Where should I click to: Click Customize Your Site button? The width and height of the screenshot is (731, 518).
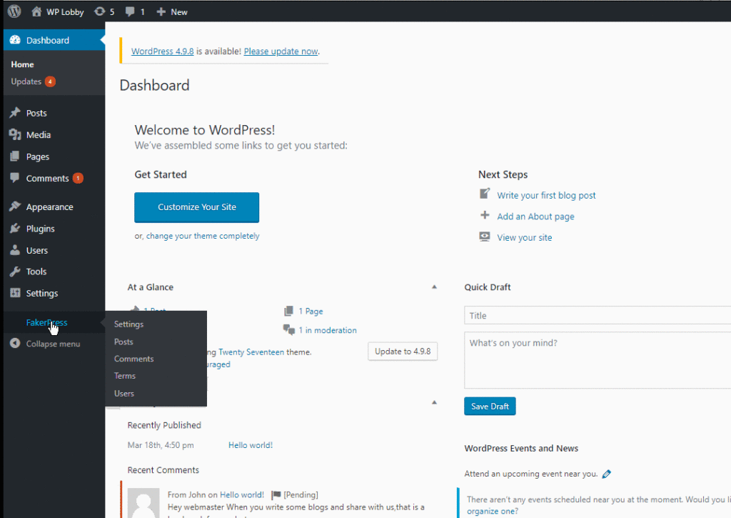point(196,207)
